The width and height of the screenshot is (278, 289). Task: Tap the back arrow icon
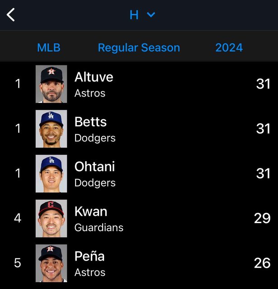tap(11, 14)
